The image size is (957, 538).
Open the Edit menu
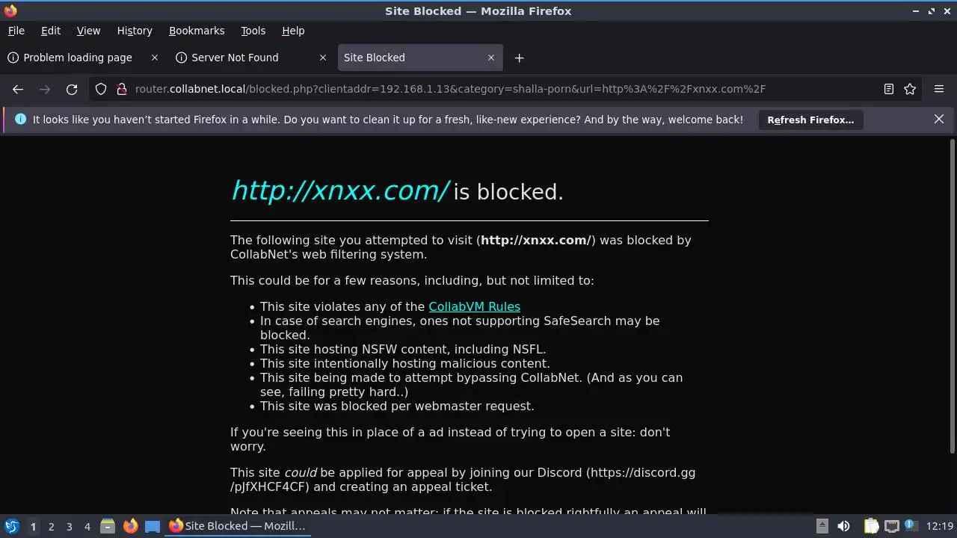[x=51, y=31]
